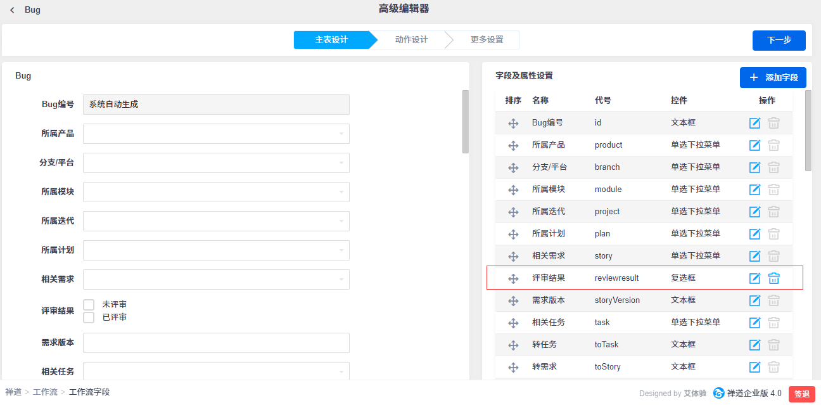
Task: Check the 未评审 checkbox
Action: [89, 305]
